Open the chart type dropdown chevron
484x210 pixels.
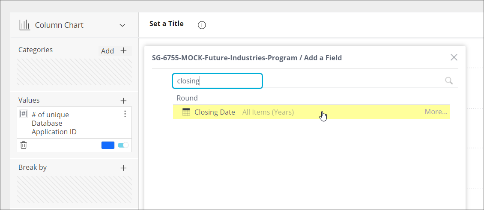point(122,26)
